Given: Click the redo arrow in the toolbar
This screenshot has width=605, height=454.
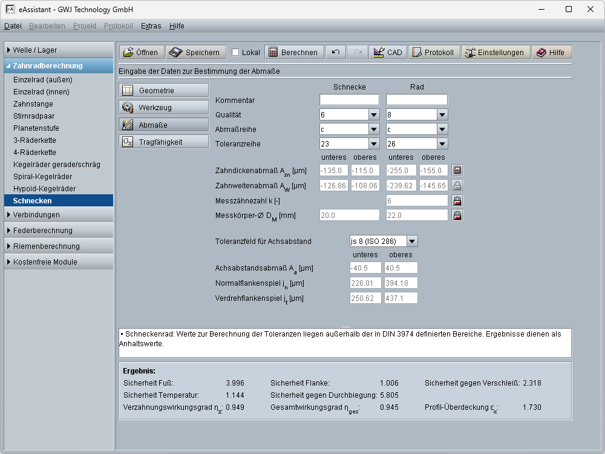Looking at the screenshot, I should pos(358,53).
